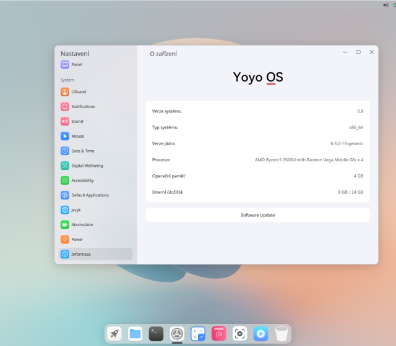
Task: Open the trash bin in dock
Action: pyautogui.click(x=282, y=334)
